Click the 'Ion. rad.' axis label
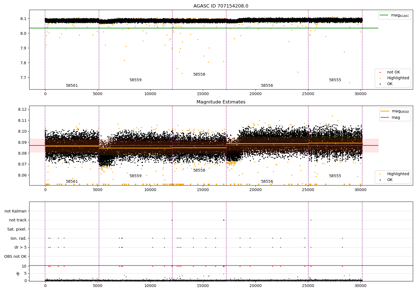This screenshot has width=417, height=292. click(x=19, y=239)
